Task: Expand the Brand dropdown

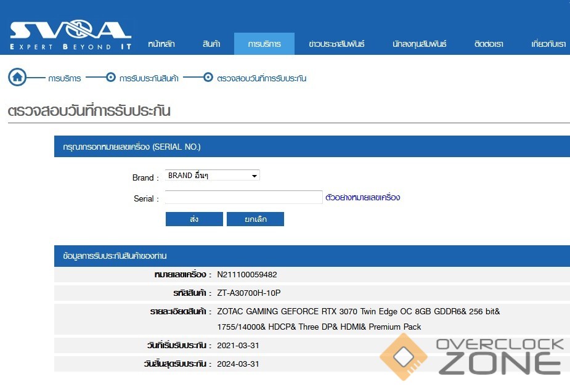Action: pyautogui.click(x=213, y=175)
